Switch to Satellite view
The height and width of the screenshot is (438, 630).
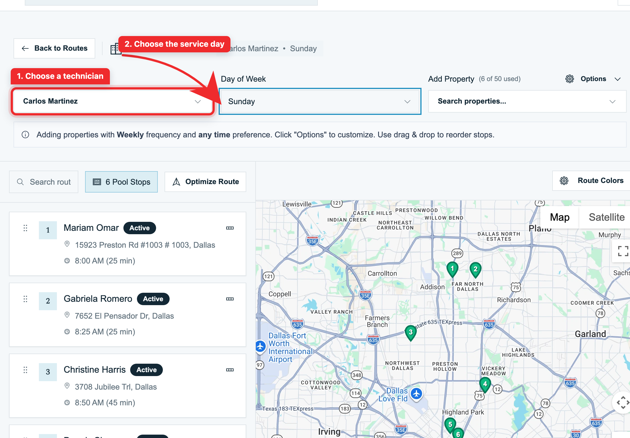tap(606, 217)
